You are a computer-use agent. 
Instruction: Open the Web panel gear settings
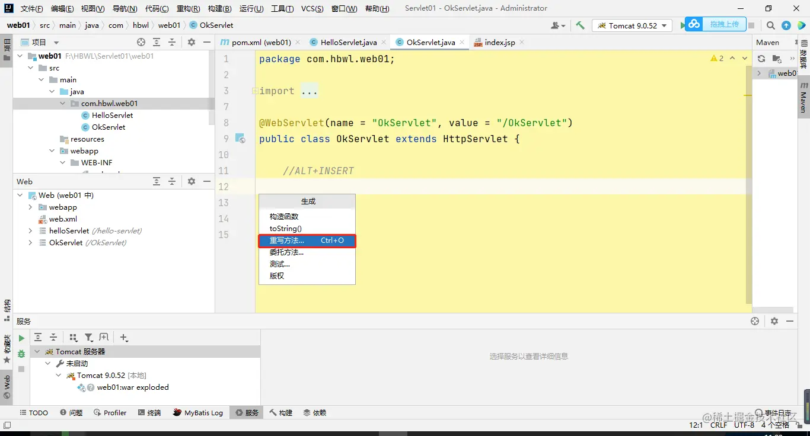[191, 181]
